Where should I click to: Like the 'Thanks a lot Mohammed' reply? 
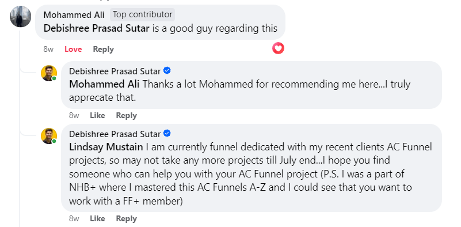pos(97,115)
